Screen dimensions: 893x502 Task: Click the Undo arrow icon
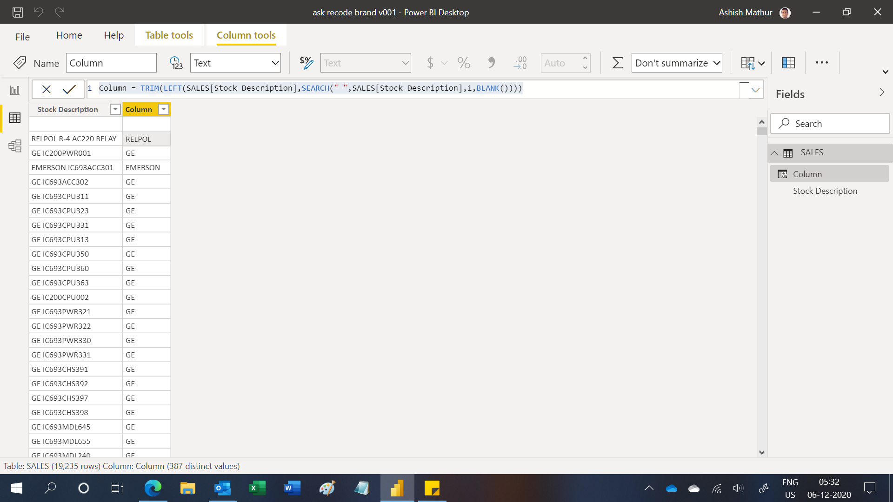click(x=39, y=12)
